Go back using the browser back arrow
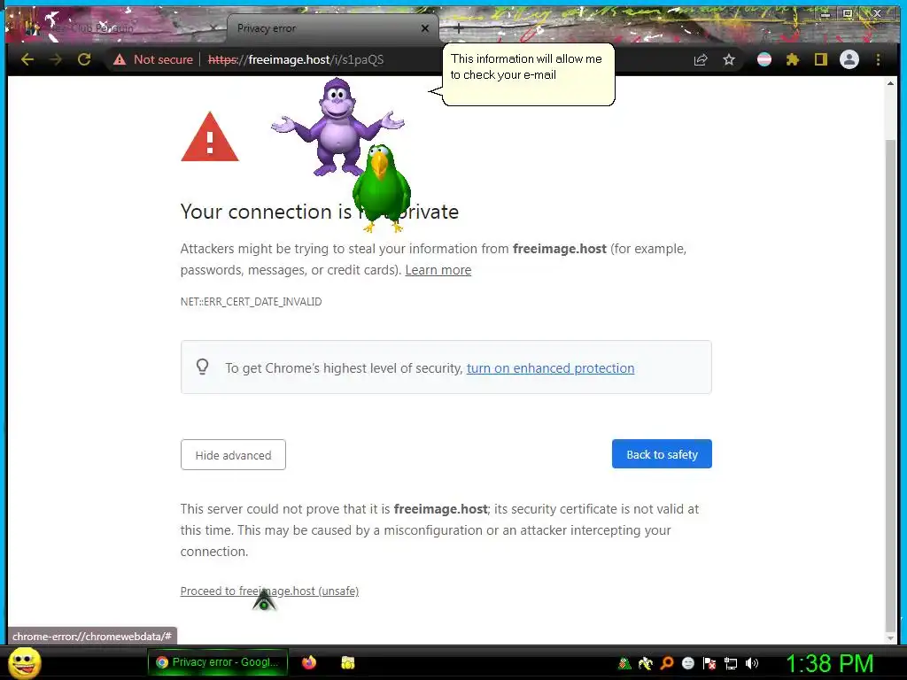907x680 pixels. (27, 59)
